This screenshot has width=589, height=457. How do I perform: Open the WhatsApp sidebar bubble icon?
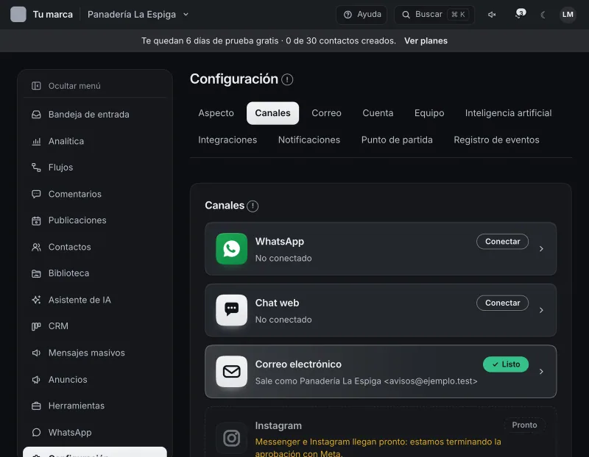click(x=36, y=432)
